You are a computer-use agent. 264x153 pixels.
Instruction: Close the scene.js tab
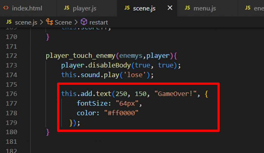tap(170, 8)
